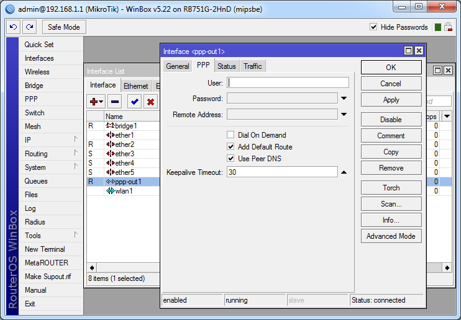Viewport: 461px width, 320px height.
Task: Expand the Password field arrow
Action: (x=344, y=99)
